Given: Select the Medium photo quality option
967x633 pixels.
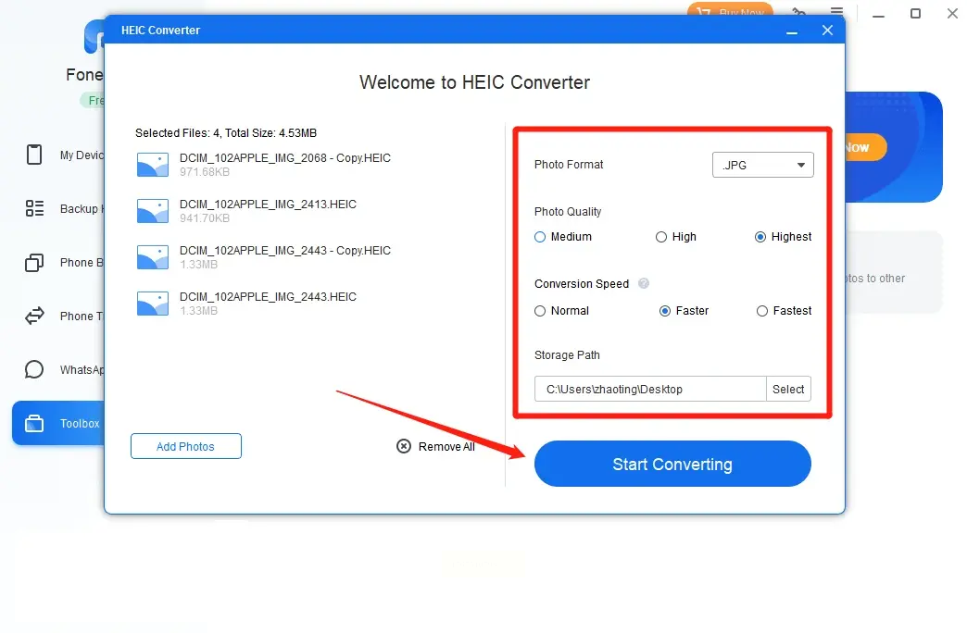Looking at the screenshot, I should [x=562, y=237].
